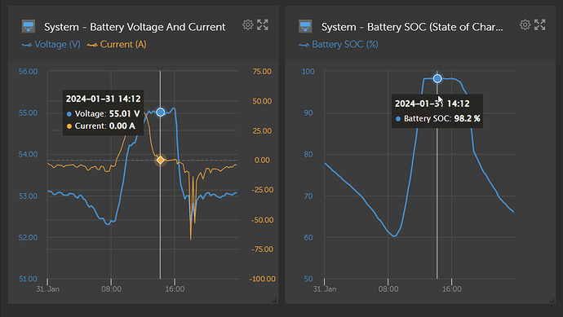
Task: Click '51.00' voltage axis label
Action: [x=28, y=279]
